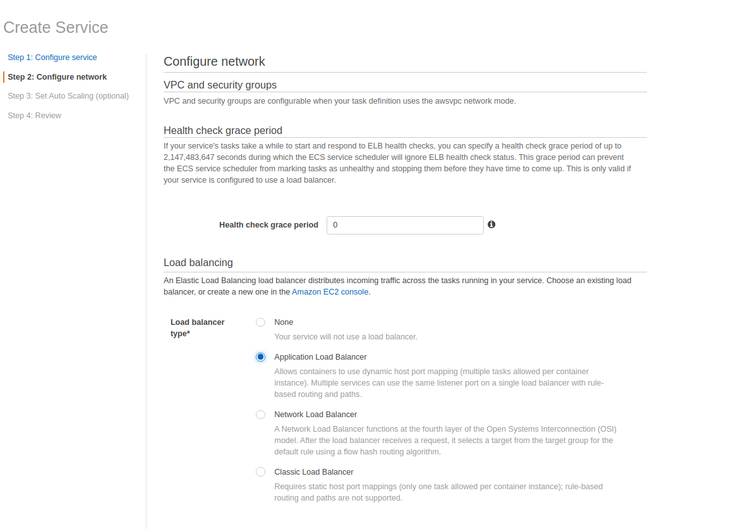The width and height of the screenshot is (741, 529).
Task: Focus the Health check grace period input box
Action: (x=405, y=225)
